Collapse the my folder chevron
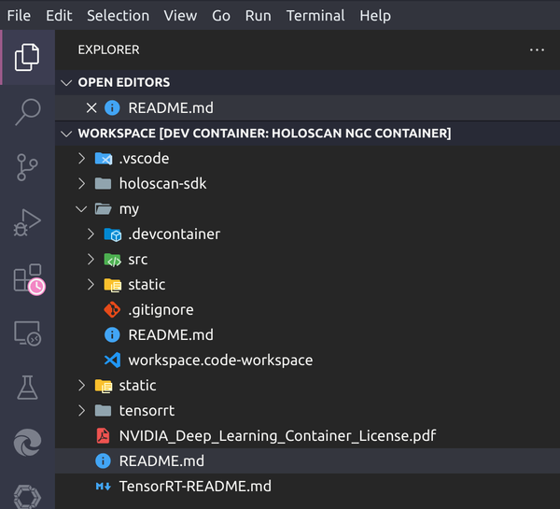 coord(81,209)
